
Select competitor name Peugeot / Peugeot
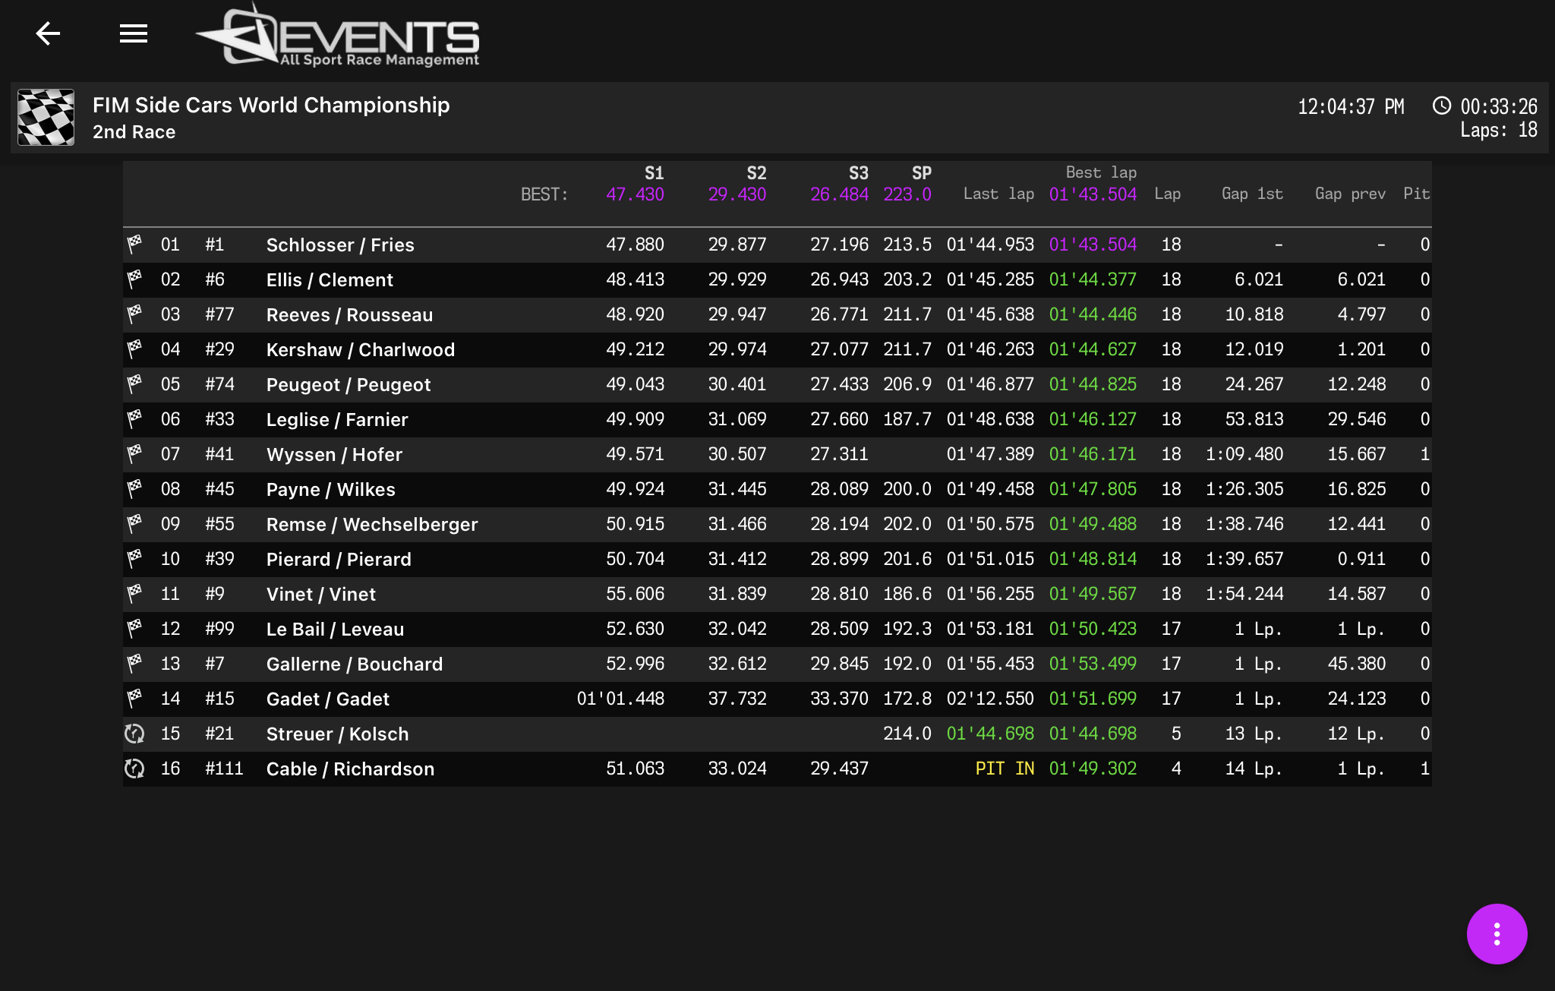click(x=349, y=384)
